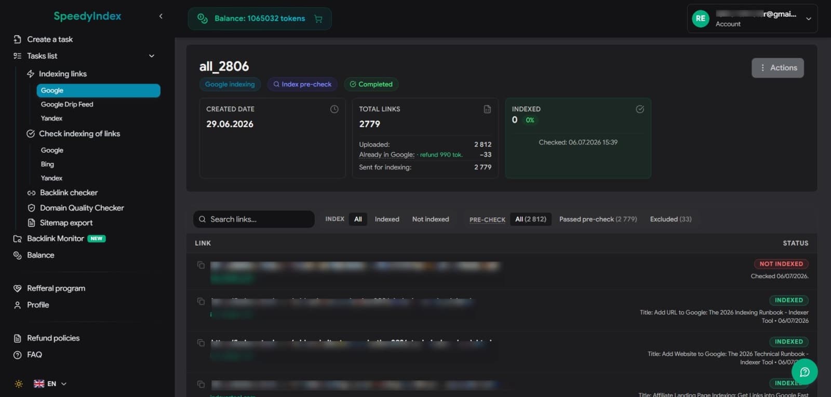Open the Refferal program page
This screenshot has height=397, width=831.
[56, 288]
